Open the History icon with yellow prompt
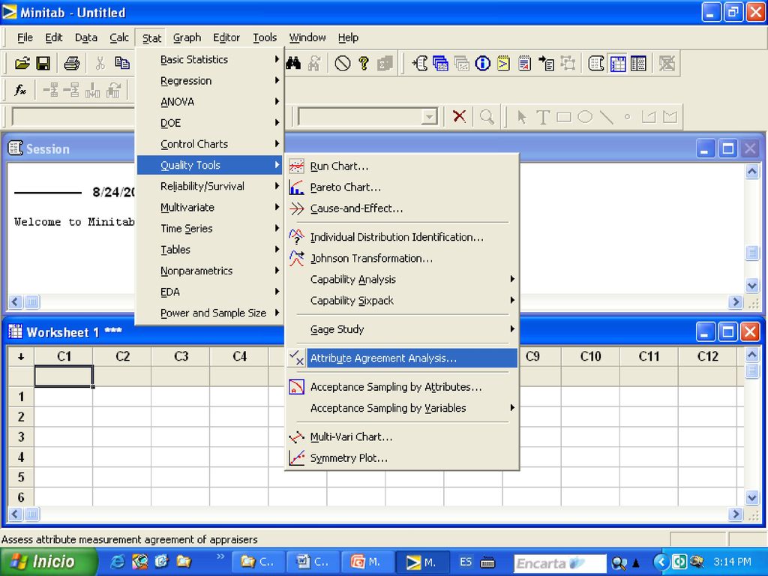This screenshot has height=576, width=768. coord(503,64)
